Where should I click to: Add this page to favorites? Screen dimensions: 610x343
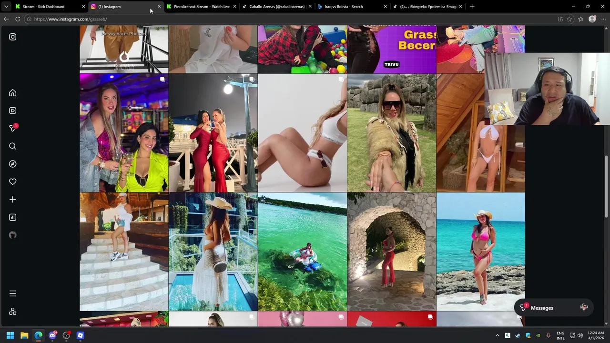[569, 19]
